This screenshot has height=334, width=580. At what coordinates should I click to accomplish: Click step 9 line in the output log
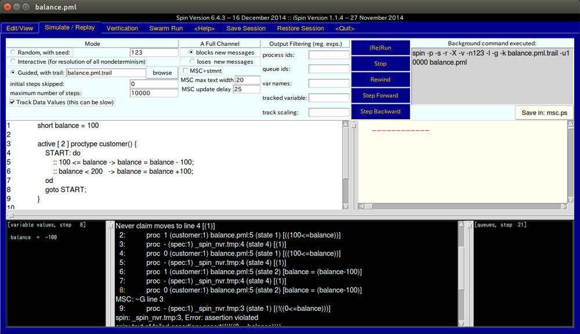click(x=224, y=308)
